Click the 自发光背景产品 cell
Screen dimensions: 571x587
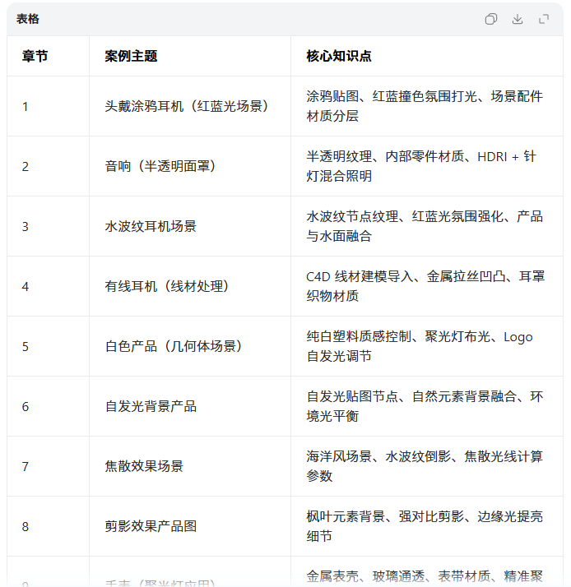click(151, 406)
